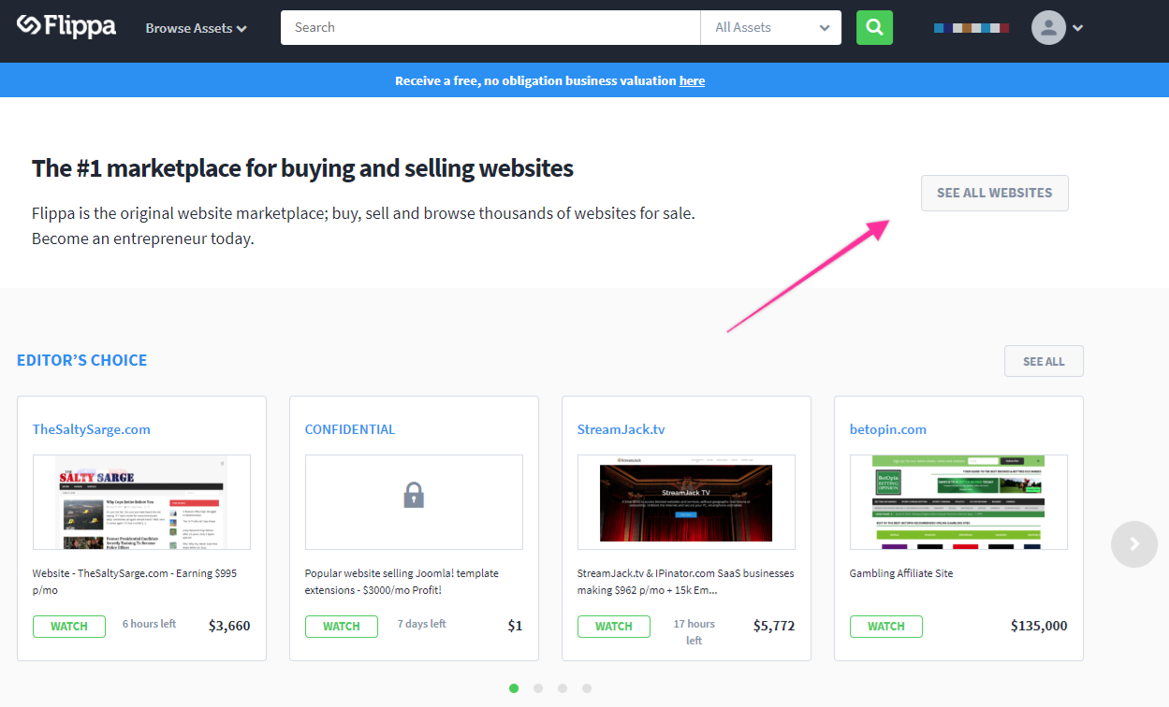The image size is (1169, 707).
Task: Watch the CONFIDENTIAL listing
Action: point(342,627)
